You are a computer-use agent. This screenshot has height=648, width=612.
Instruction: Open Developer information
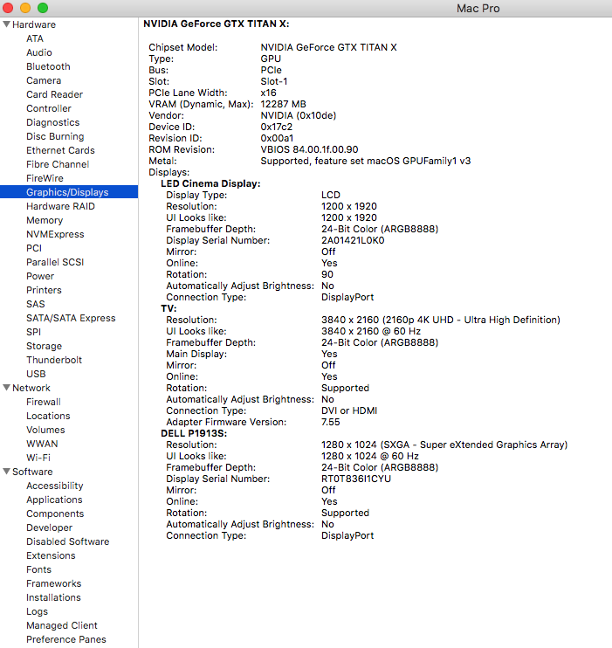click(49, 527)
